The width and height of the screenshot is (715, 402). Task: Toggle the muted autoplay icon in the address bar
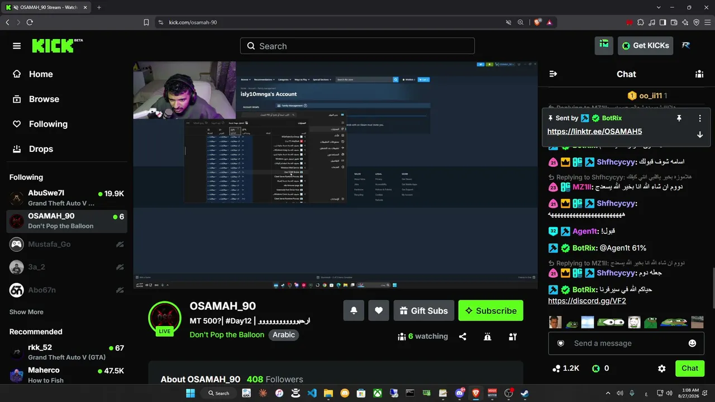(508, 22)
